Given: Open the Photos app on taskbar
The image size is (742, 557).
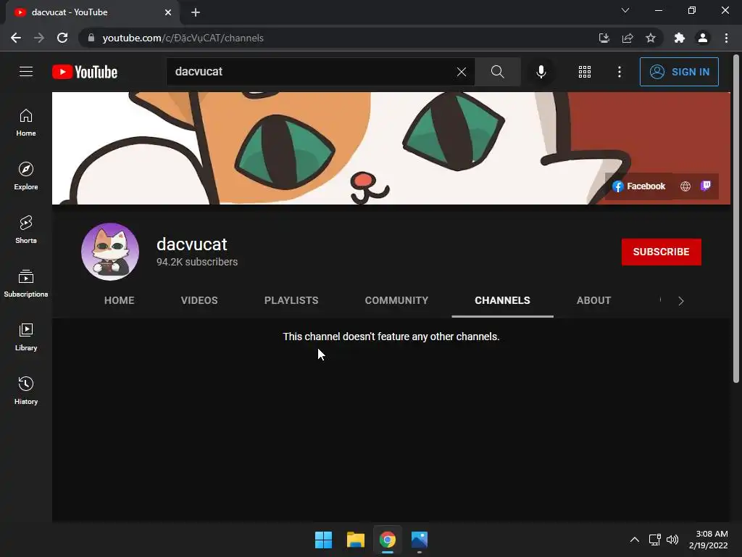Looking at the screenshot, I should pos(420,540).
